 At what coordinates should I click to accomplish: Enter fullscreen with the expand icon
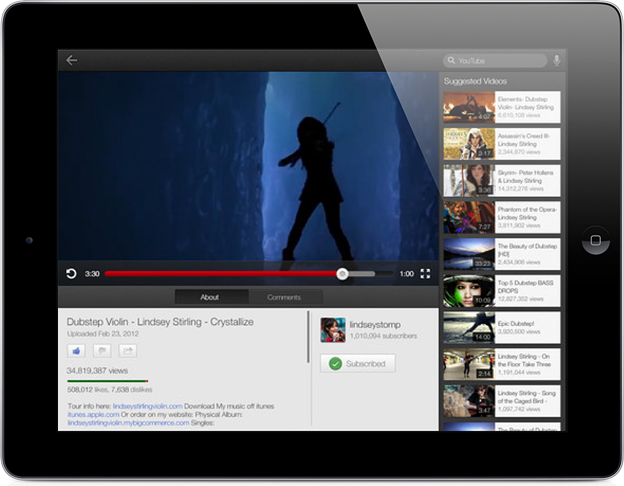pos(426,274)
